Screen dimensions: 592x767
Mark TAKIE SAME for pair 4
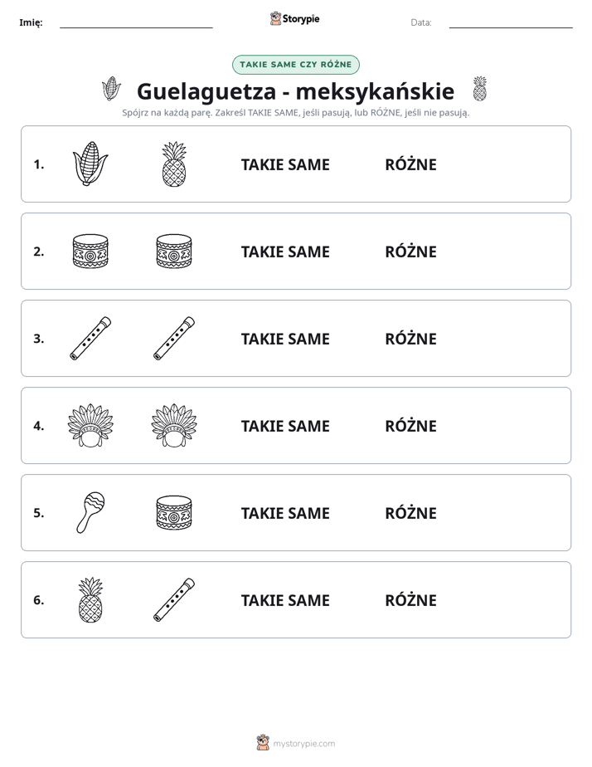[x=285, y=426]
